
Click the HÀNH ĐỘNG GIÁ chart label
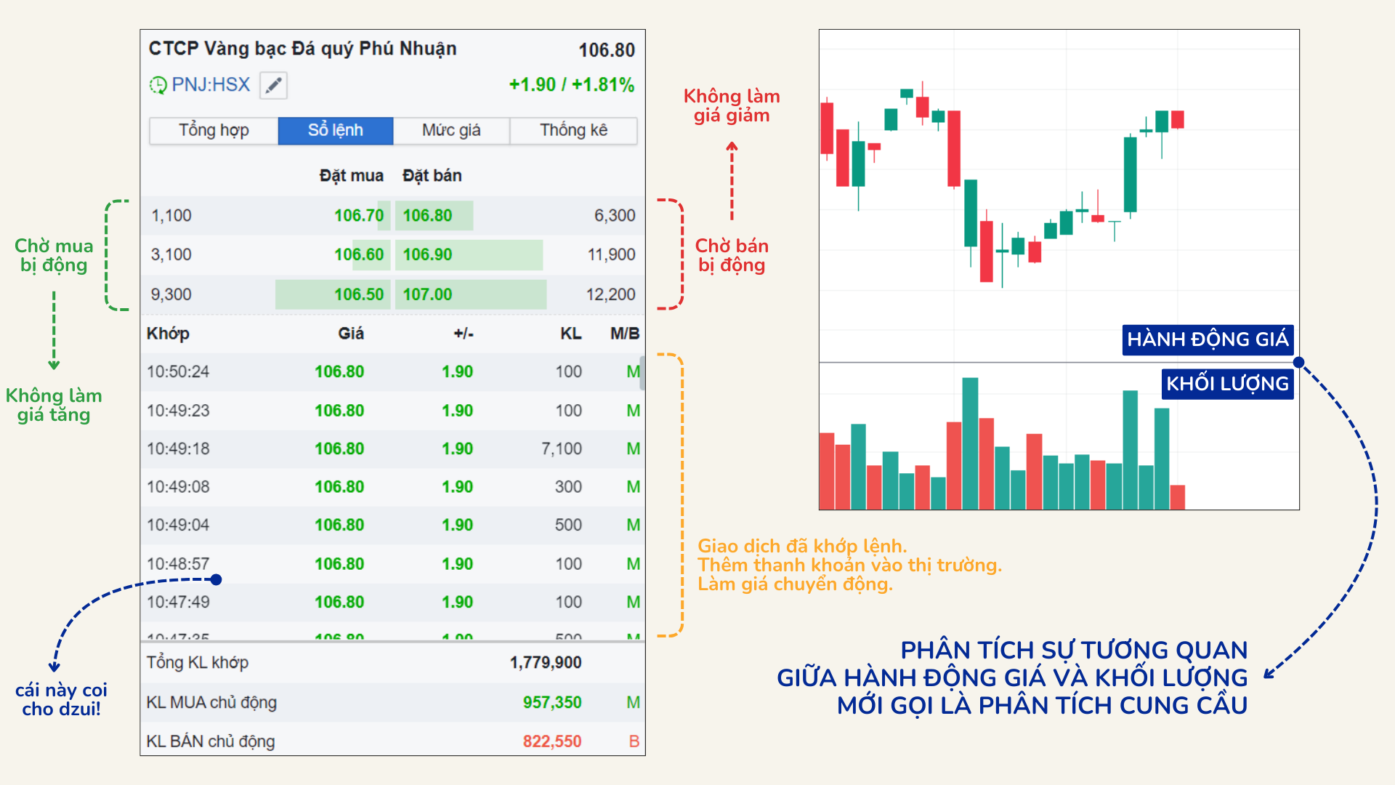pos(1207,339)
